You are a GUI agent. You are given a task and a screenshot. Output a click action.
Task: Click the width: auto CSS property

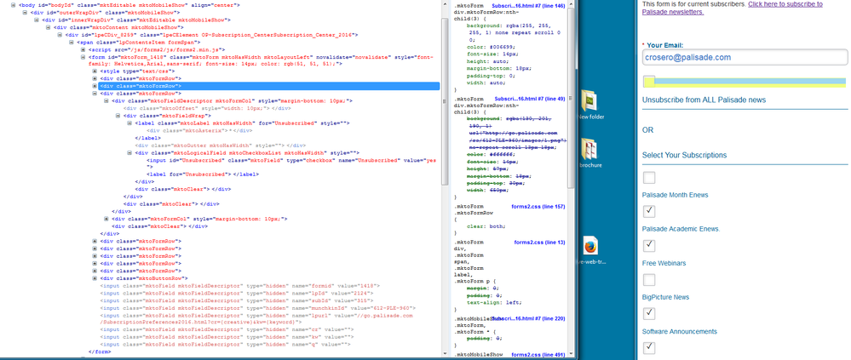pyautogui.click(x=486, y=83)
